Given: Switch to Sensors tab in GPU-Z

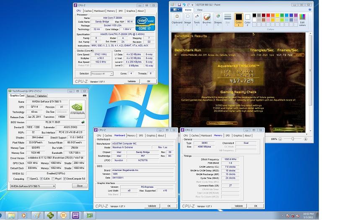Looking at the screenshot, I should (31, 96).
